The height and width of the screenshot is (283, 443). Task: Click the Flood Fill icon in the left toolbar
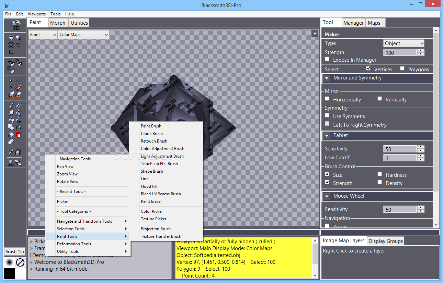(x=11, y=134)
